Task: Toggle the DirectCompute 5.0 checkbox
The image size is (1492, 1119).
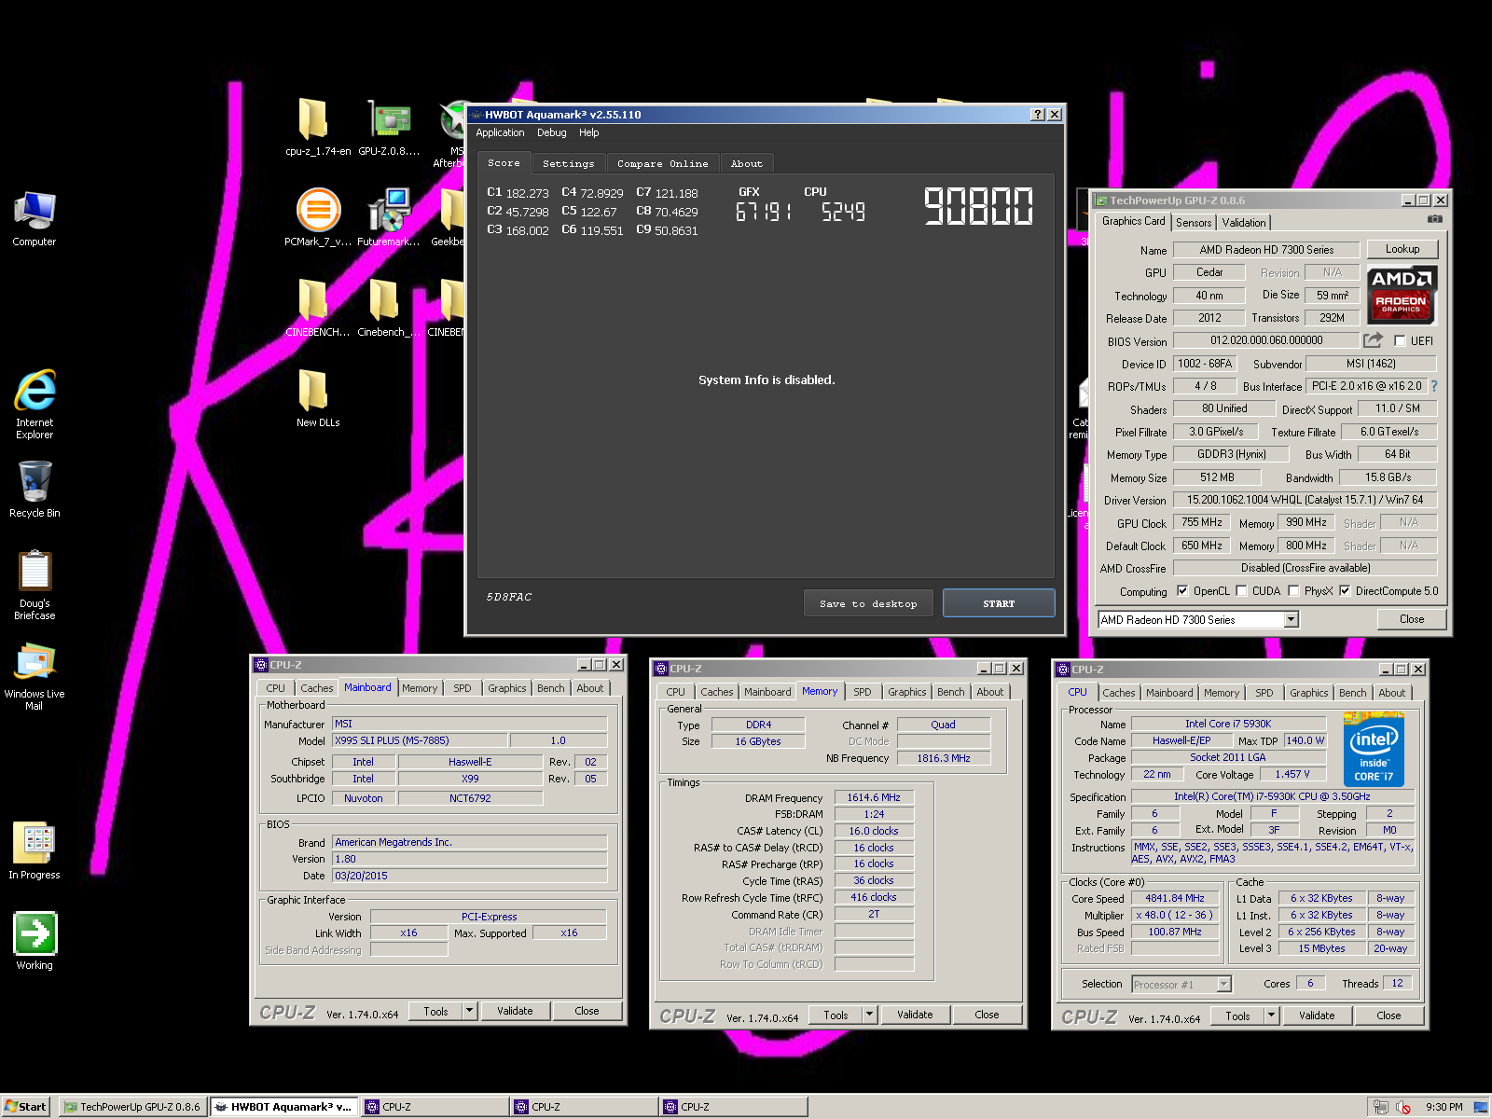Action: (x=1345, y=591)
